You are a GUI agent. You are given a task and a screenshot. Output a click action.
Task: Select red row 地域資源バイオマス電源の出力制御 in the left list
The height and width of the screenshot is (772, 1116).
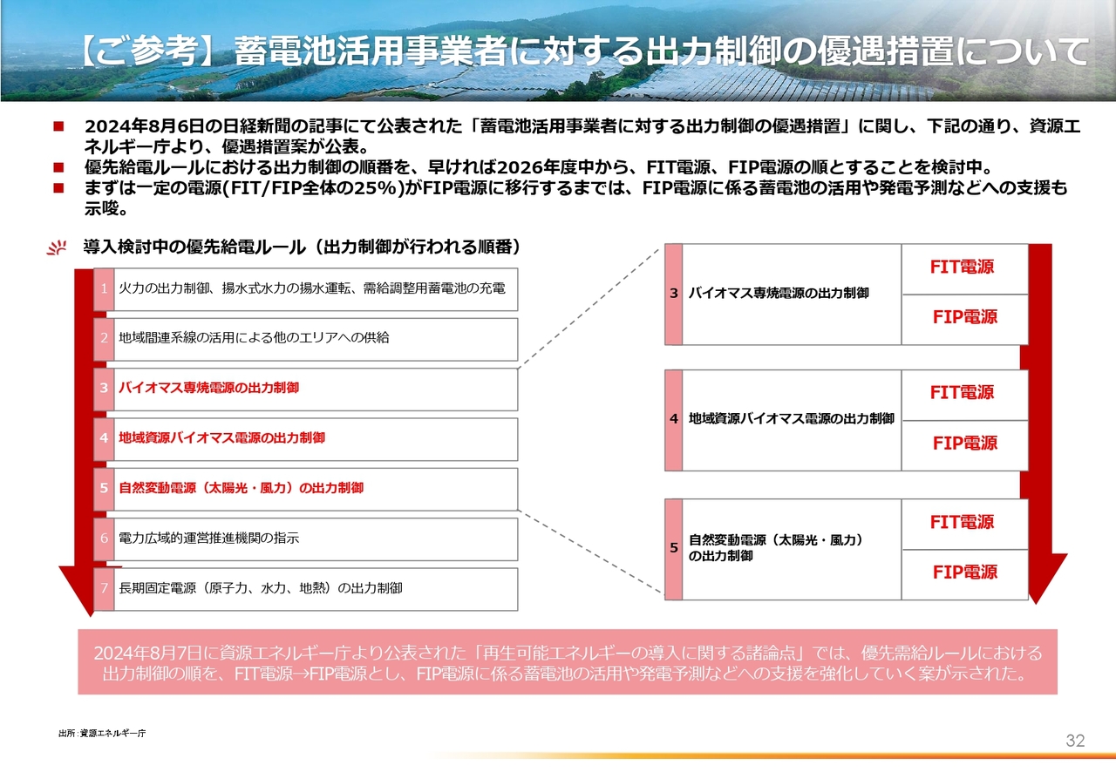point(306,439)
